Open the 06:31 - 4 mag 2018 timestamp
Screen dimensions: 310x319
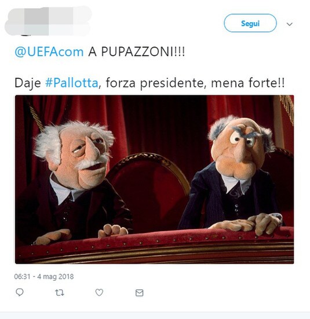click(44, 277)
